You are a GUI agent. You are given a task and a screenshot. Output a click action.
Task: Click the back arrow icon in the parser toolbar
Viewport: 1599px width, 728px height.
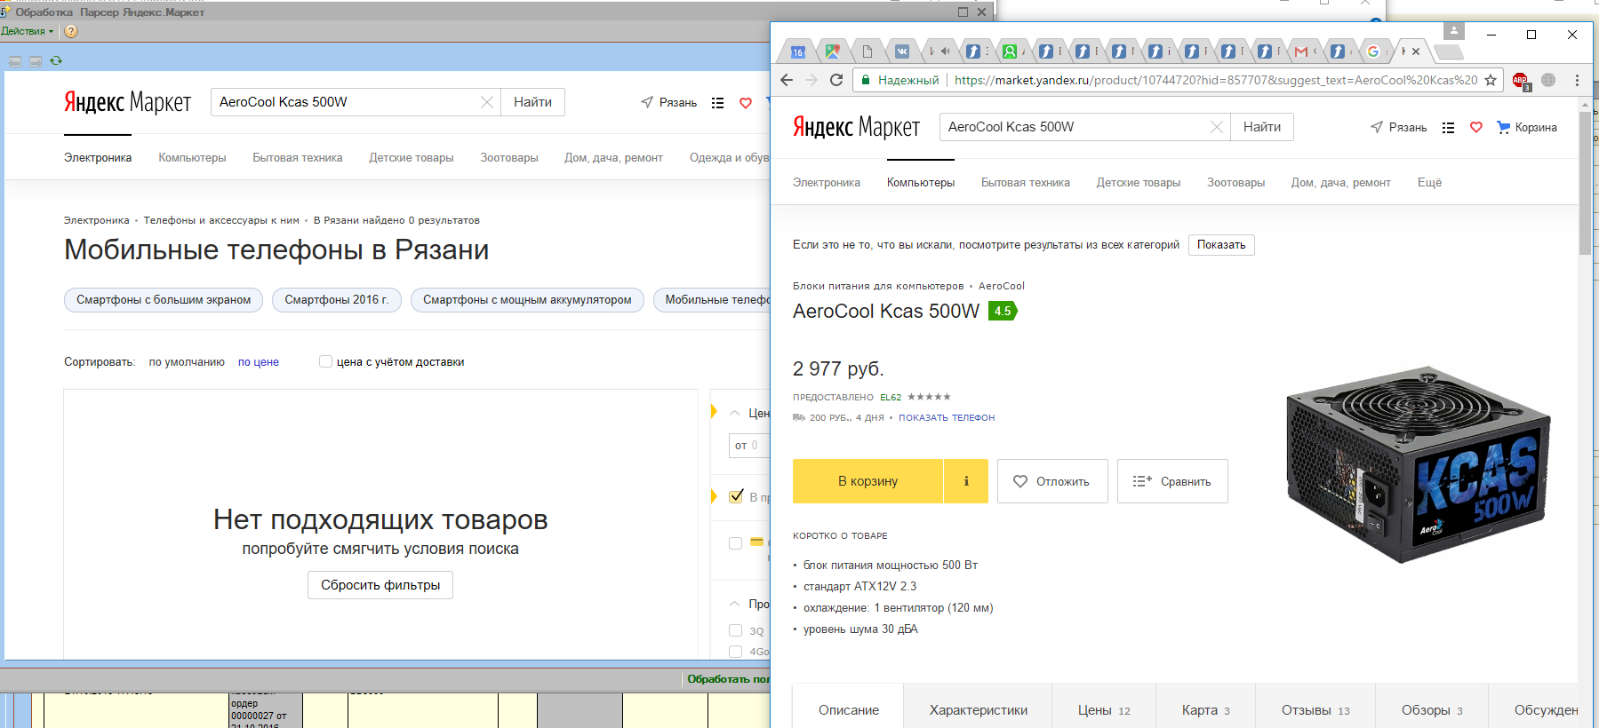14,61
